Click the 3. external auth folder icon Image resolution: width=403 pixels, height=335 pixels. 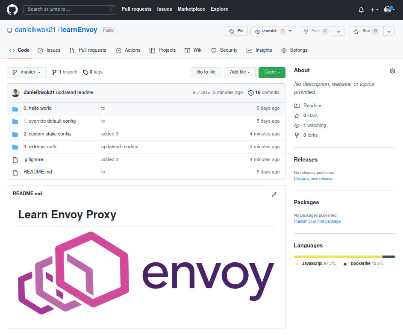15,147
